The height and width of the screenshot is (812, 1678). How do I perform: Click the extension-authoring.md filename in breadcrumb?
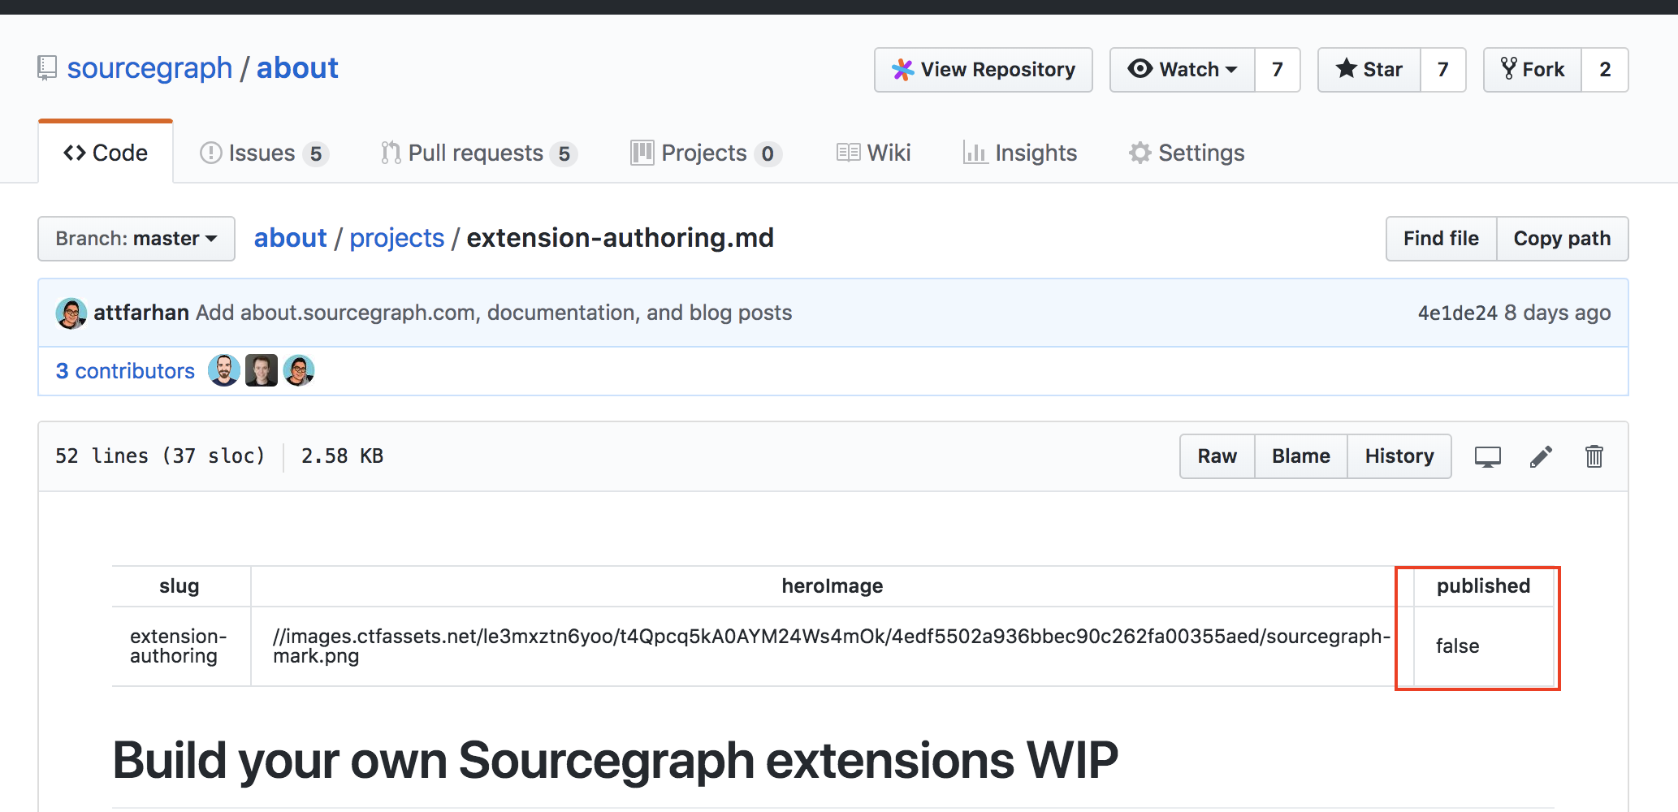pyautogui.click(x=620, y=238)
